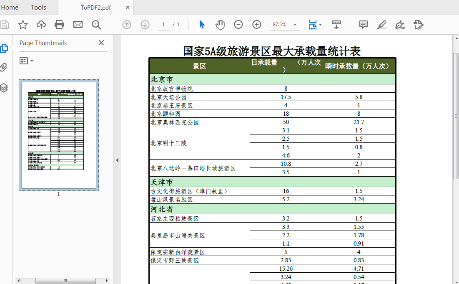Select the Highlight text tool
Image resolution: width=459 pixels, height=284 pixels.
pyautogui.click(x=381, y=25)
